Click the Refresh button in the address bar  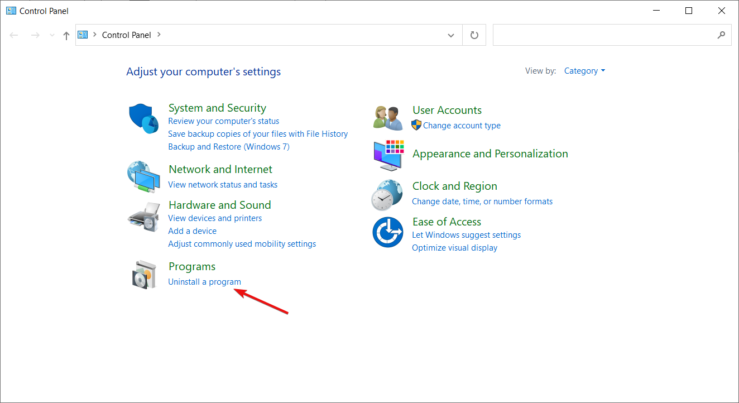[474, 35]
